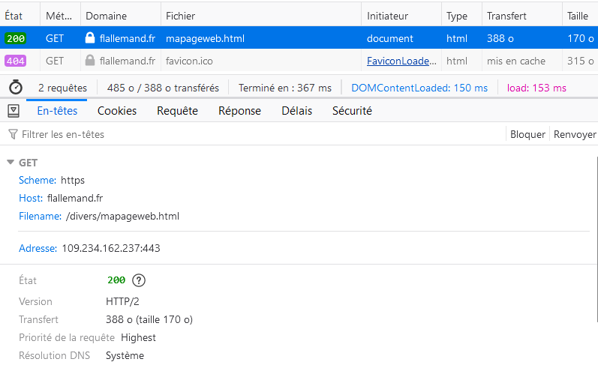
Task: Focus the Filtrer les en-têtes field
Action: [x=225, y=134]
